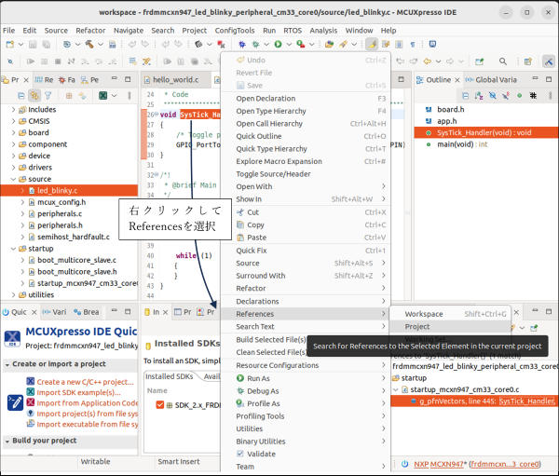Toggle the SDK_2.x_FRDM checkbox in Installed SDKs

click(x=160, y=405)
